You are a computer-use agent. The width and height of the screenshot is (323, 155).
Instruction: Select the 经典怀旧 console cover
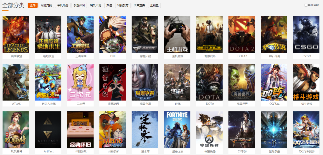[80, 130]
